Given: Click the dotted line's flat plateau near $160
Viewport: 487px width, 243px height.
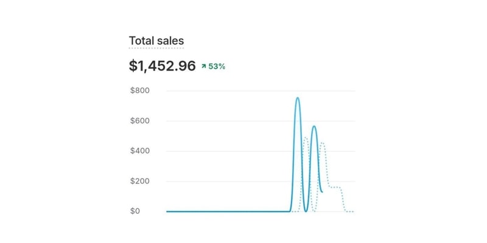Looking at the screenshot, I should point(335,187).
